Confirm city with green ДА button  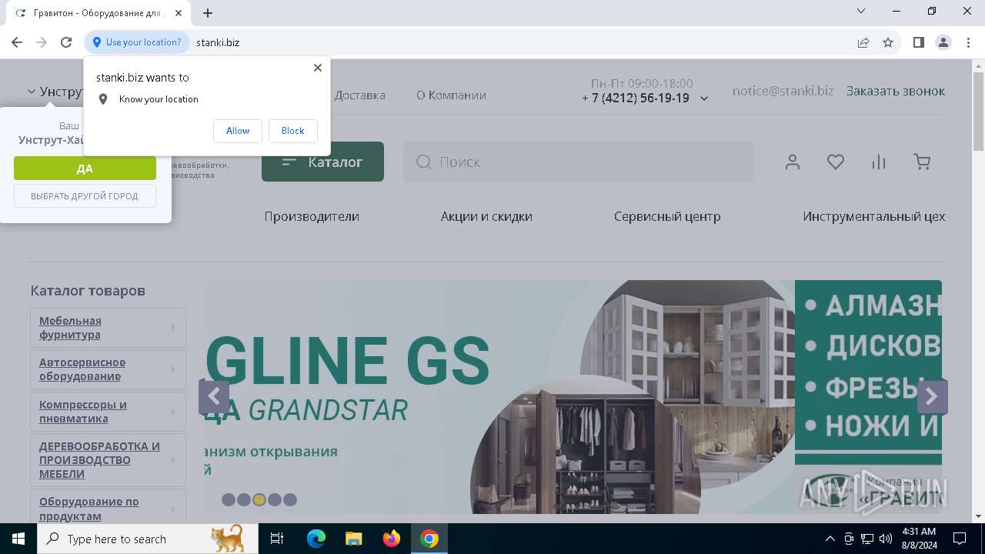click(x=85, y=169)
